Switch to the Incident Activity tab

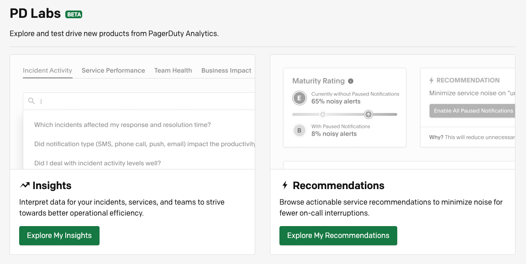click(47, 70)
